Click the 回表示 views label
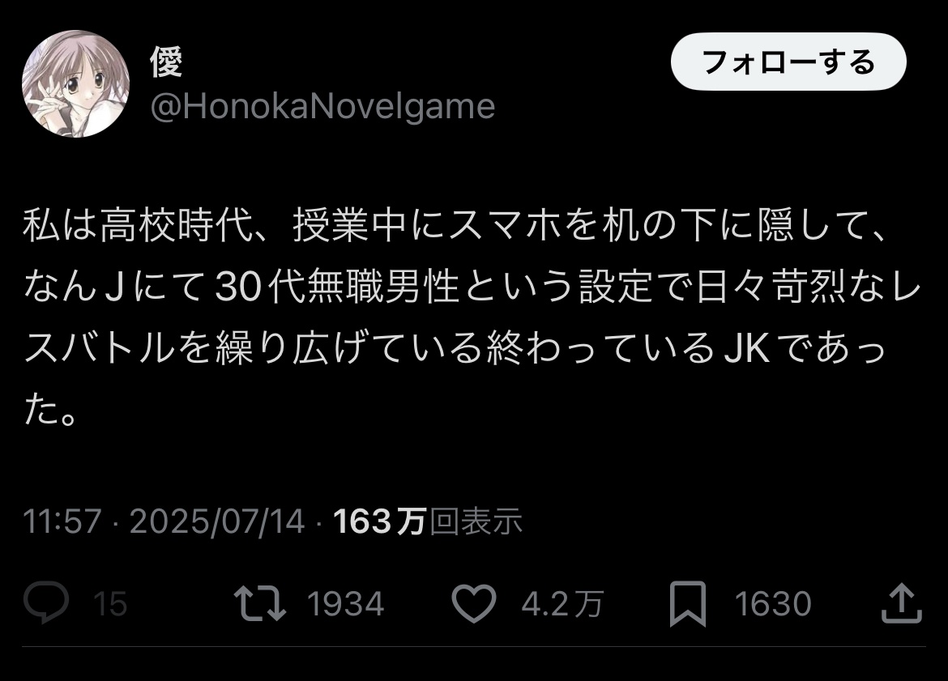Viewport: 948px width, 681px height. [x=476, y=521]
